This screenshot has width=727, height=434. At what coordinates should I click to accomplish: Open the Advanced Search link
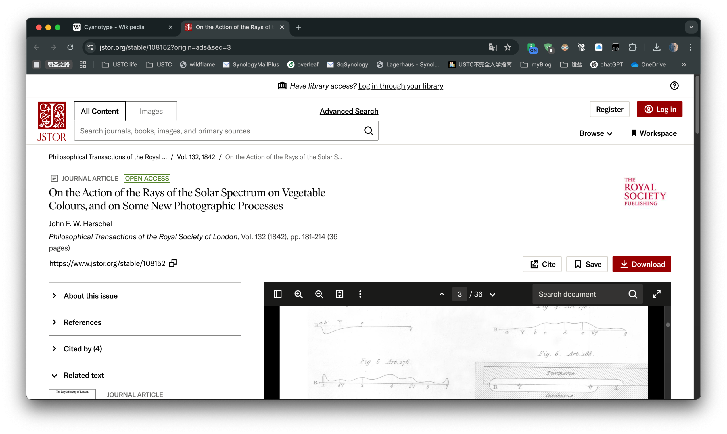[349, 111]
